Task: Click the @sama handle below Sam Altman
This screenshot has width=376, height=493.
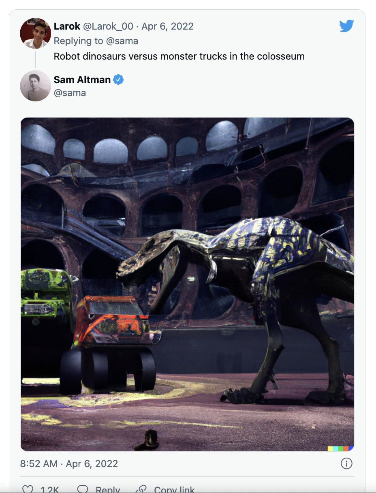Action: click(70, 93)
